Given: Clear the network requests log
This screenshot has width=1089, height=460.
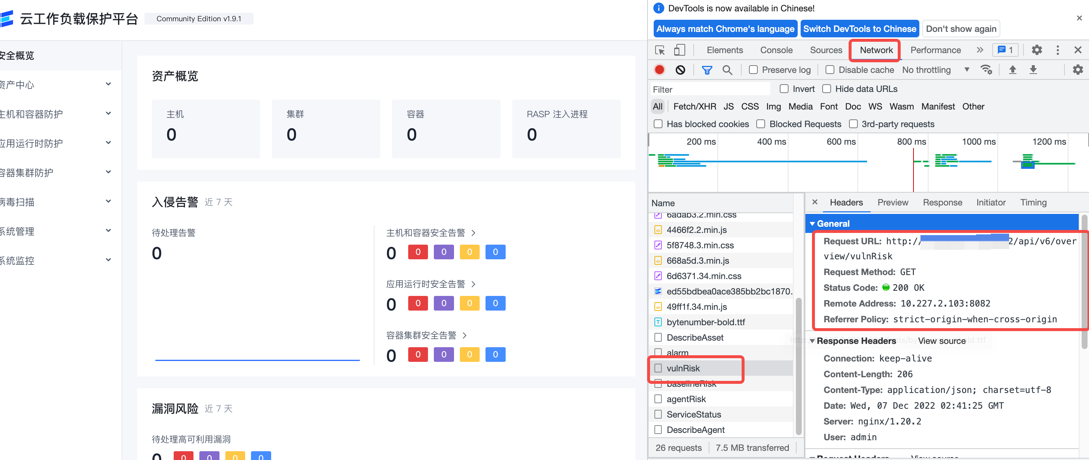Looking at the screenshot, I should tap(680, 70).
